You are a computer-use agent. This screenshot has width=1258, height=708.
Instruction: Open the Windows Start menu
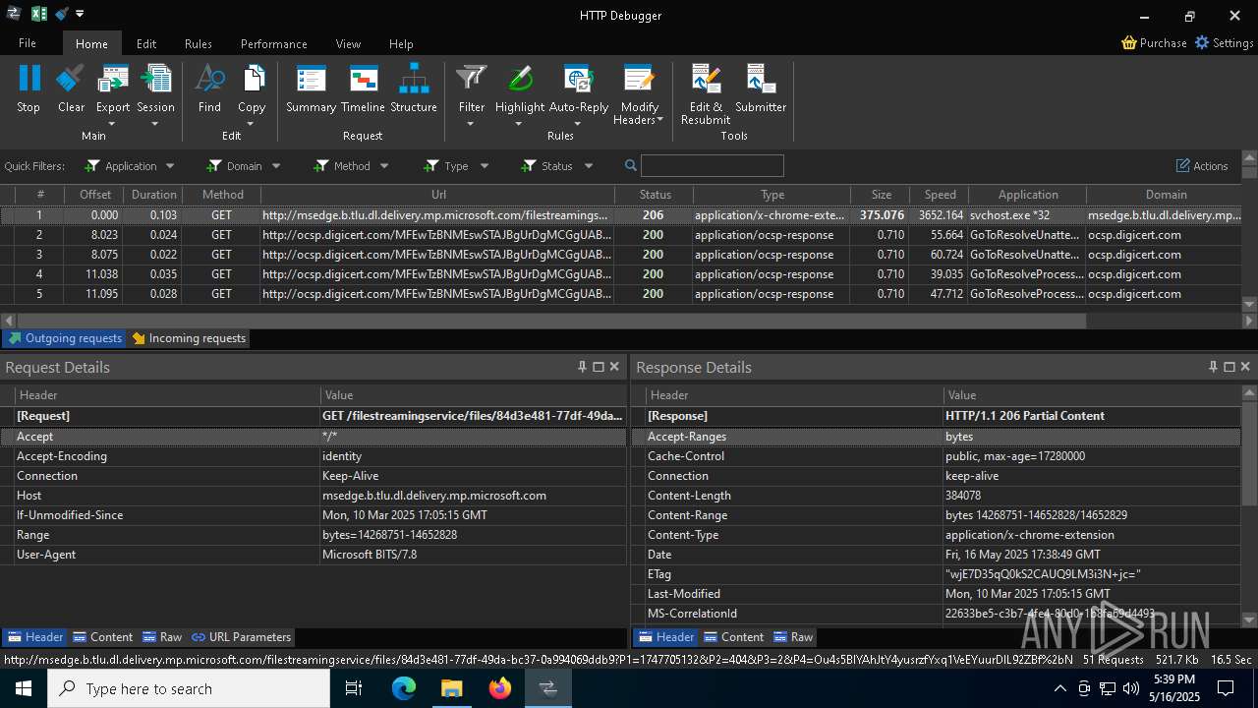24,688
